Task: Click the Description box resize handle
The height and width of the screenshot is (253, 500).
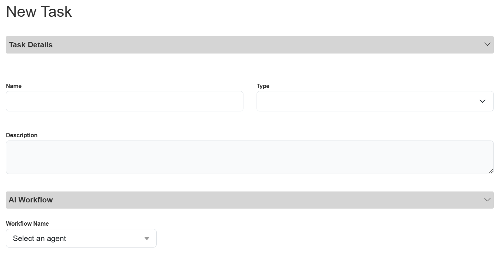Action: [x=491, y=171]
